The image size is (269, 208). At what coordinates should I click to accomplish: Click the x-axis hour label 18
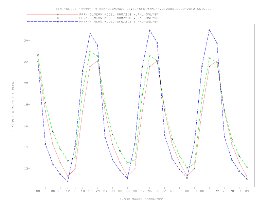tap(83, 191)
